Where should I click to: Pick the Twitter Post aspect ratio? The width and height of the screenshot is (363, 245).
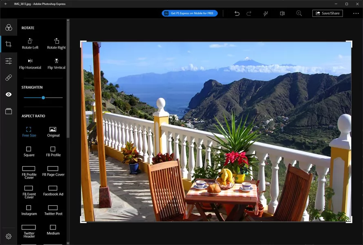(x=53, y=210)
